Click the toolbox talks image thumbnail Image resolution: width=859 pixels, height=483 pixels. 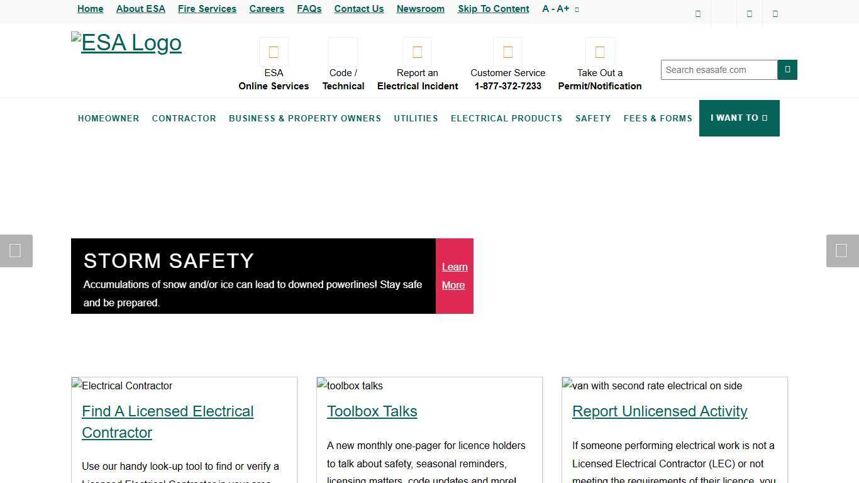(x=350, y=386)
